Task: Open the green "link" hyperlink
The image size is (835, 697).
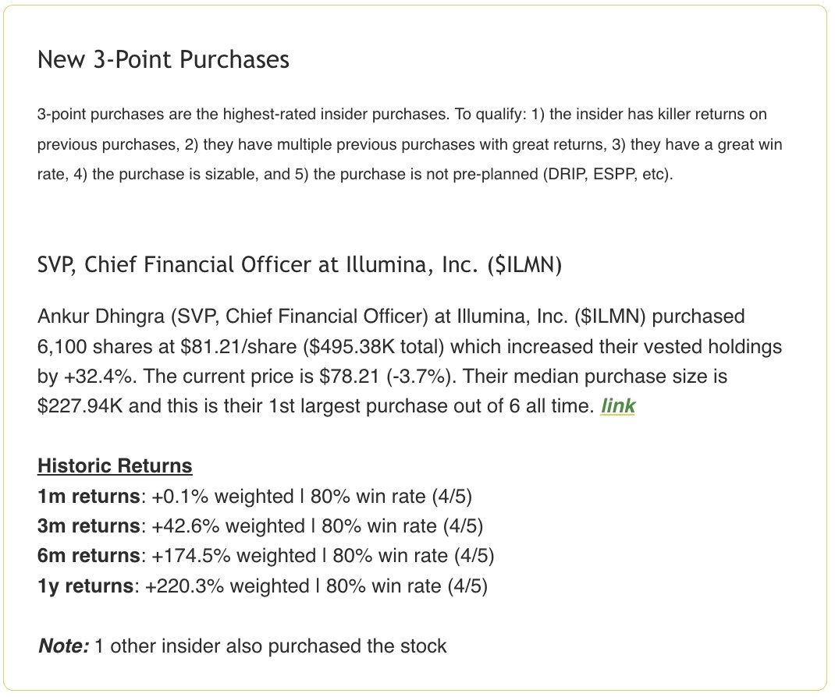Action: point(618,406)
